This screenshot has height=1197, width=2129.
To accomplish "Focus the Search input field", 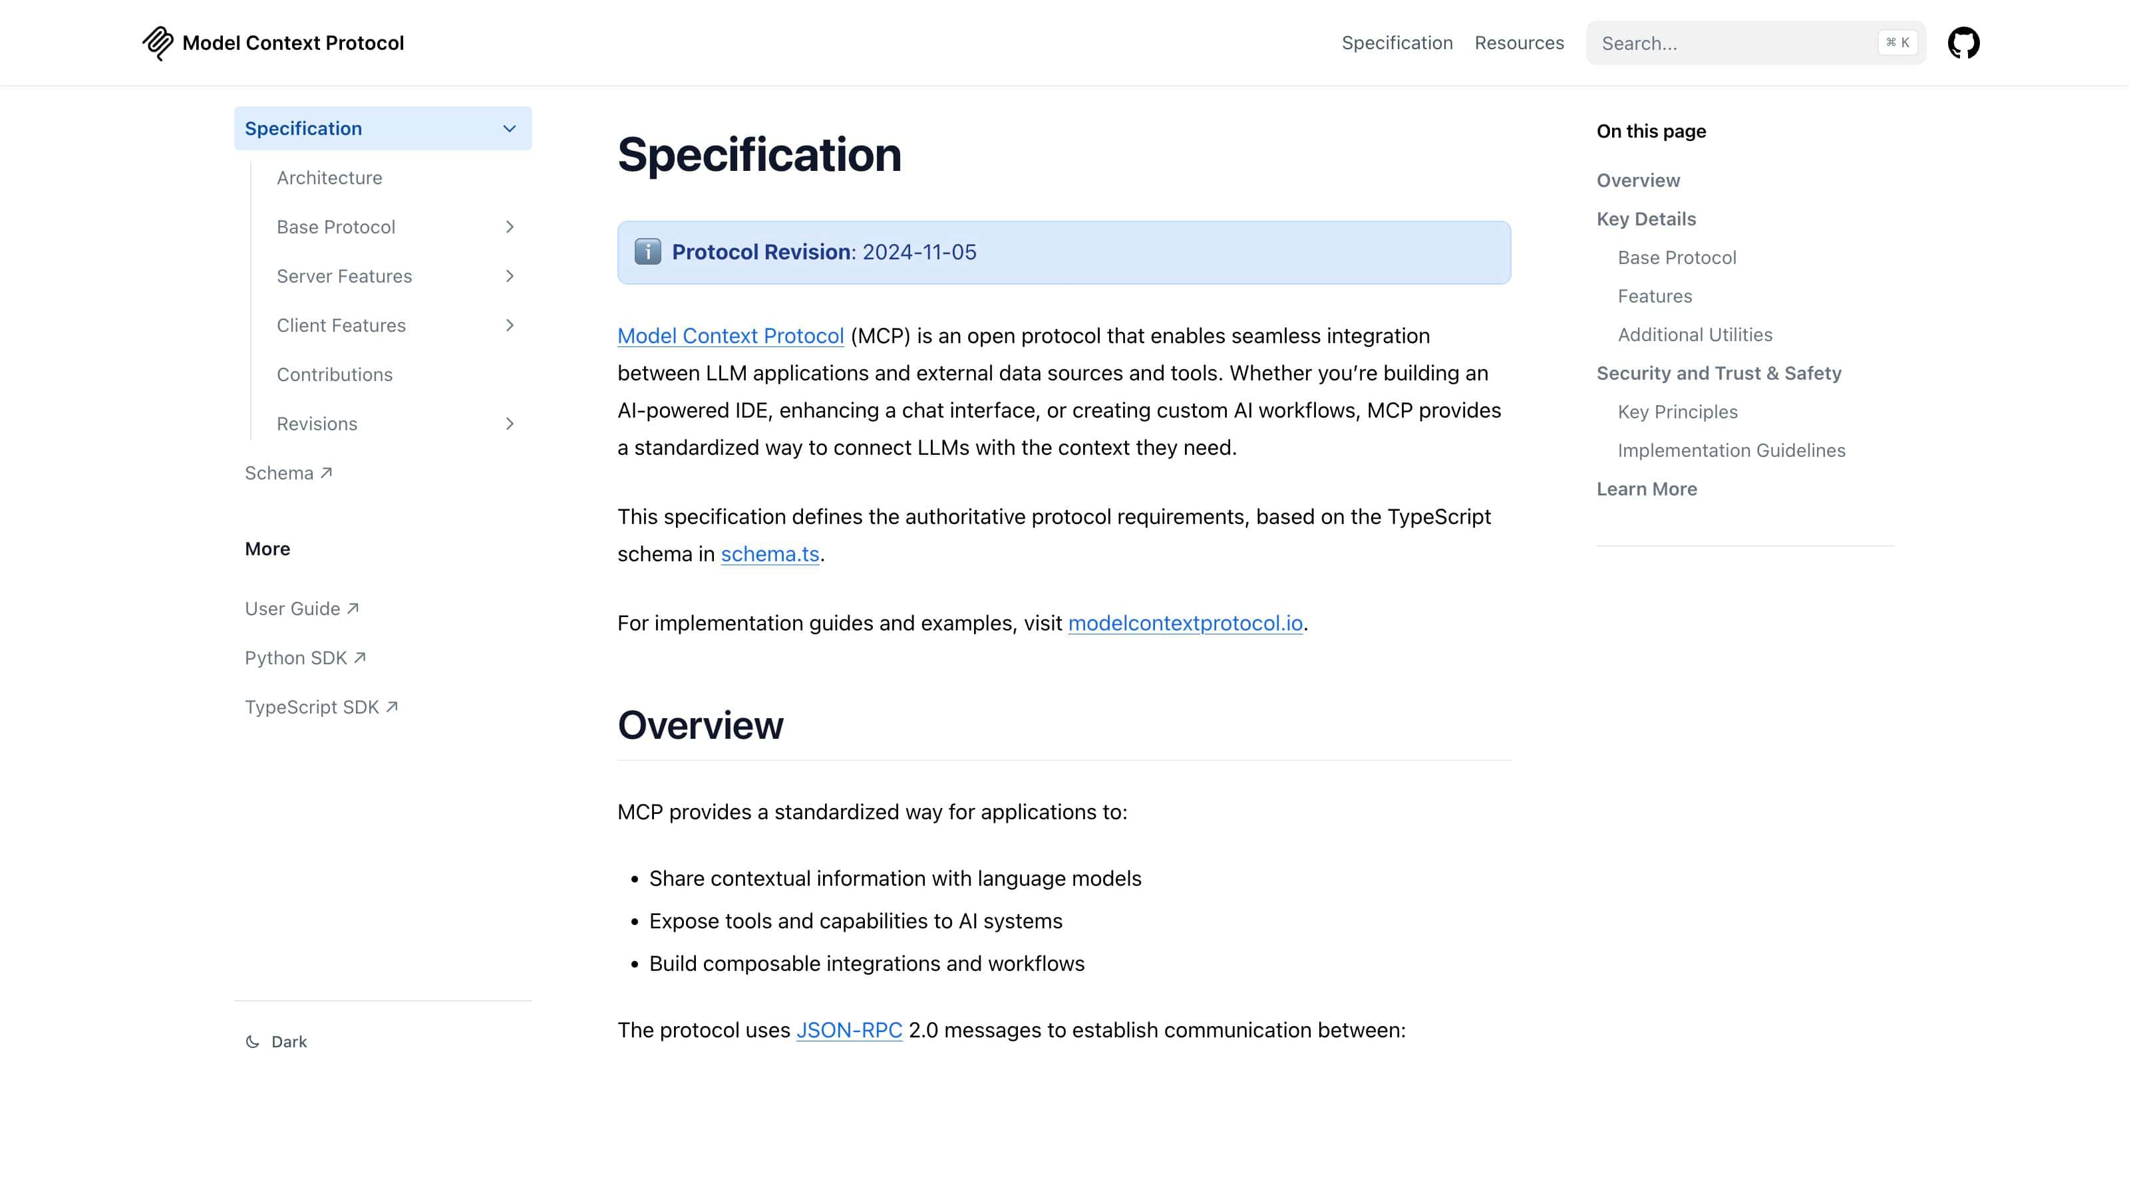I will pos(1736,43).
